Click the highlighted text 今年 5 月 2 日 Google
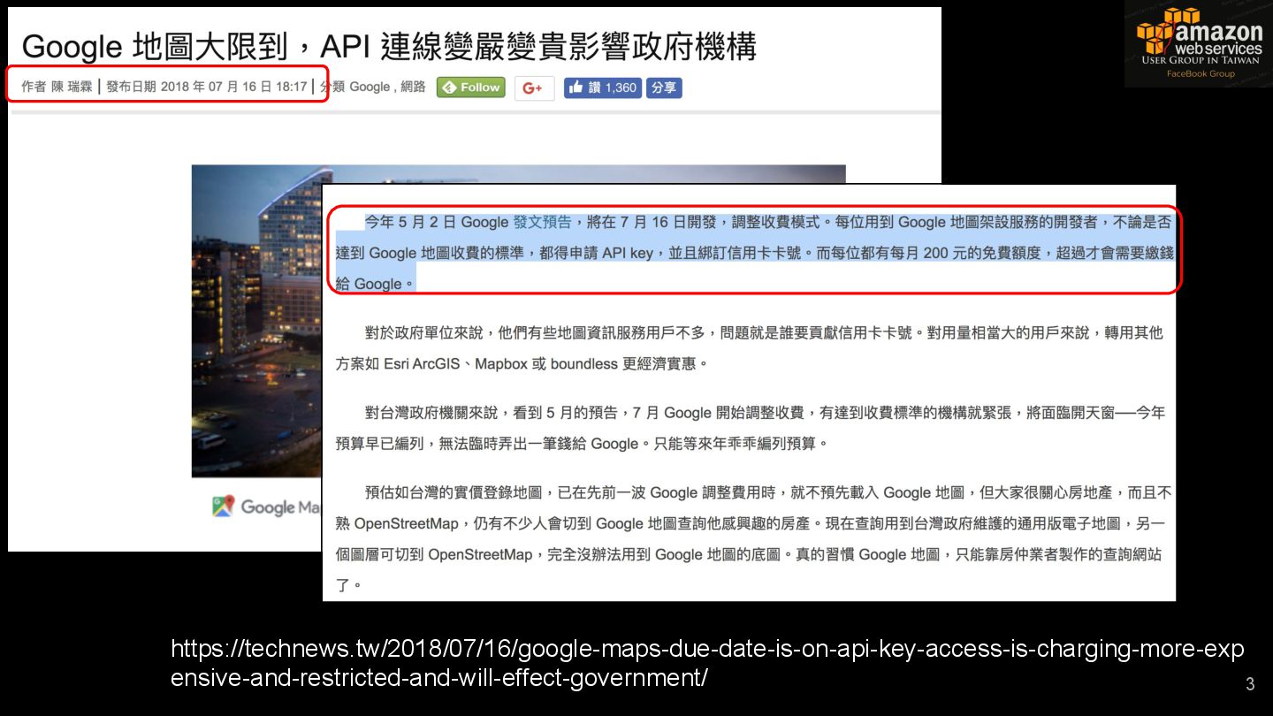 tap(437, 223)
